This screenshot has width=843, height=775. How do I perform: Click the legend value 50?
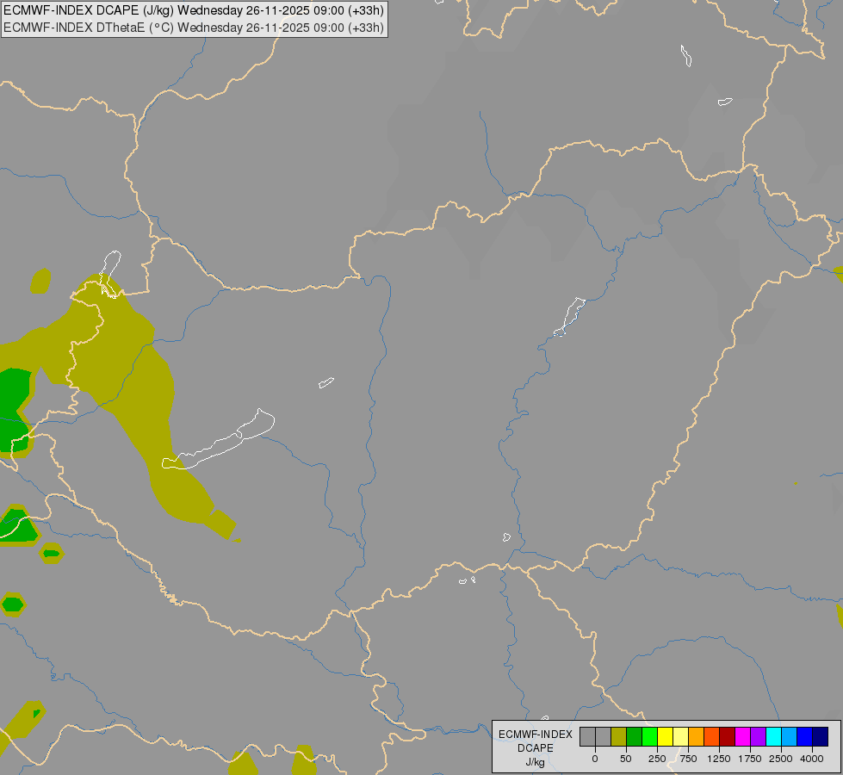pos(626,759)
